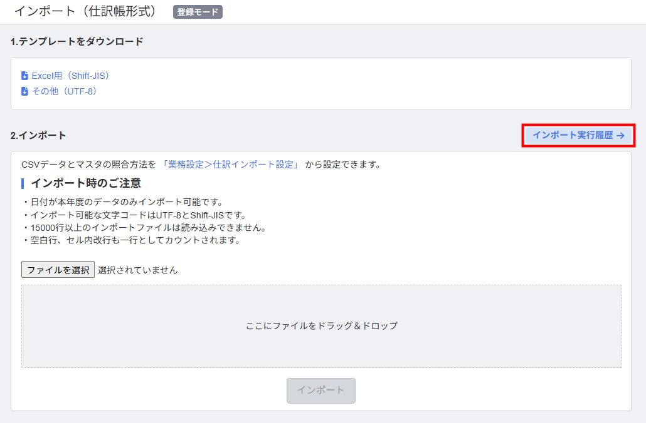Click the heading 2.インポート
This screenshot has width=646, height=423.
coord(38,135)
